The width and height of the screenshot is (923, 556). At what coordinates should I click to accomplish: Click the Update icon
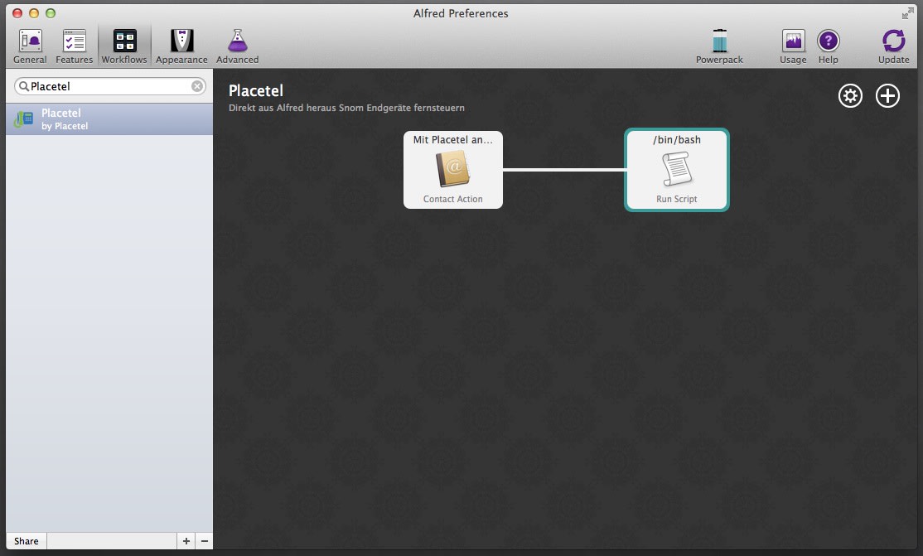point(893,46)
